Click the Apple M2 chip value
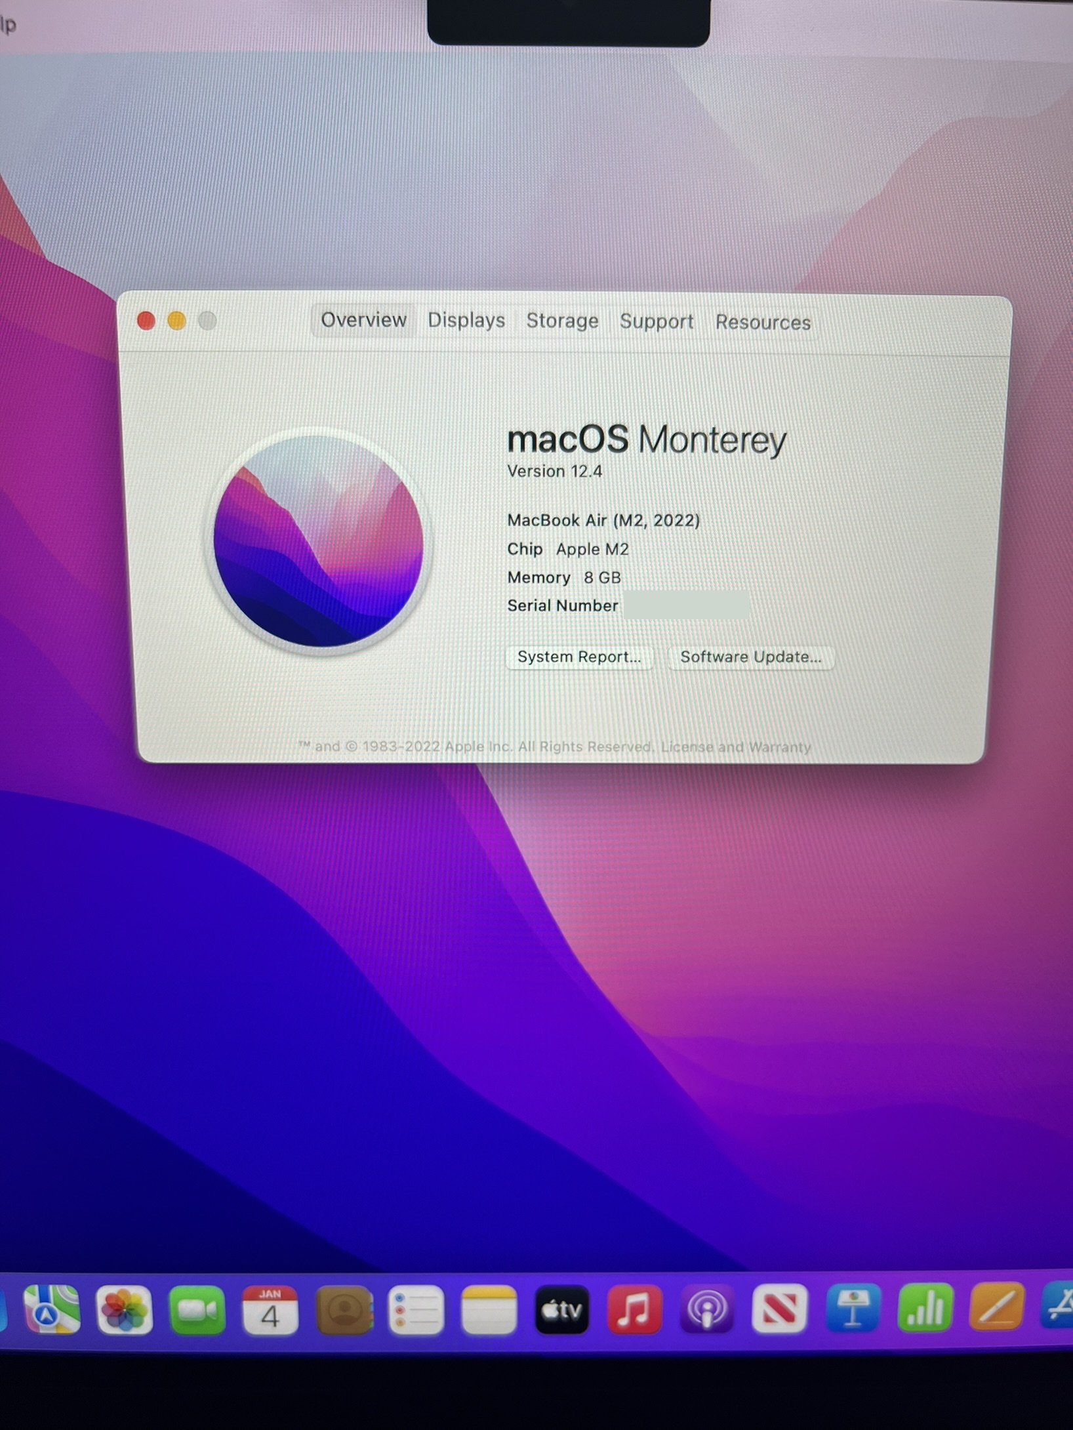This screenshot has height=1430, width=1073. [x=592, y=549]
